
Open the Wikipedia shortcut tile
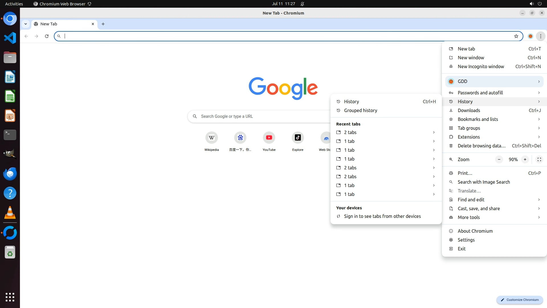(211, 138)
